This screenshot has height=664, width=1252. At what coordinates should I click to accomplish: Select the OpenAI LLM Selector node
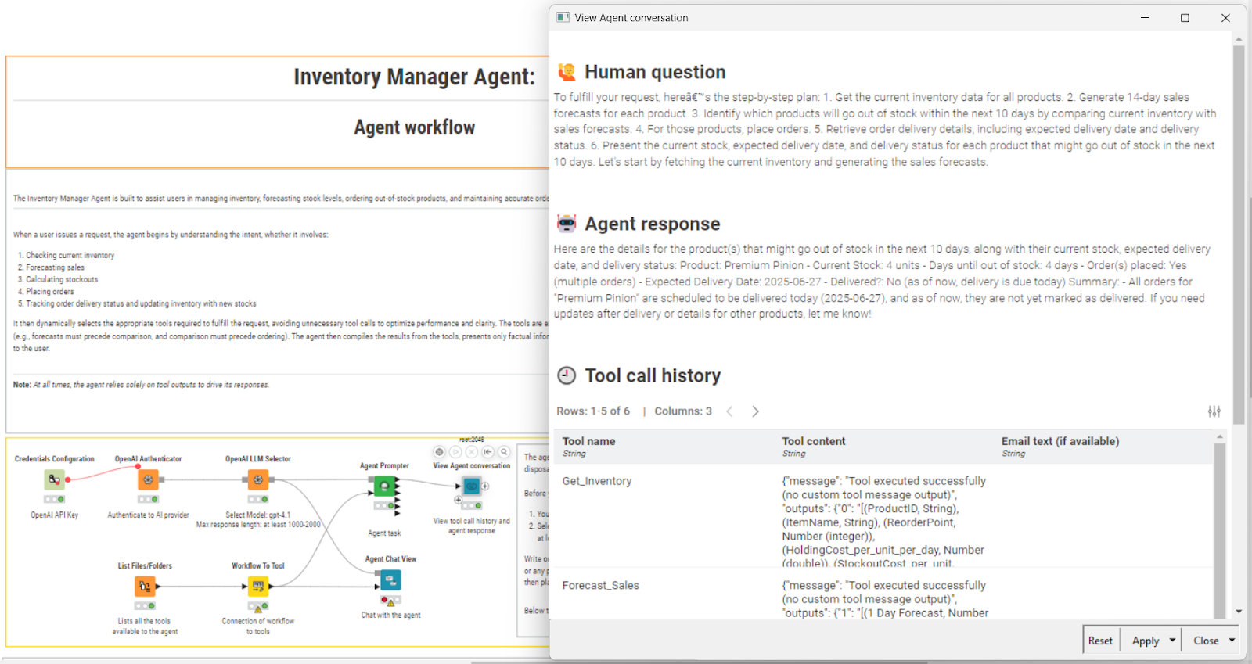pos(258,479)
